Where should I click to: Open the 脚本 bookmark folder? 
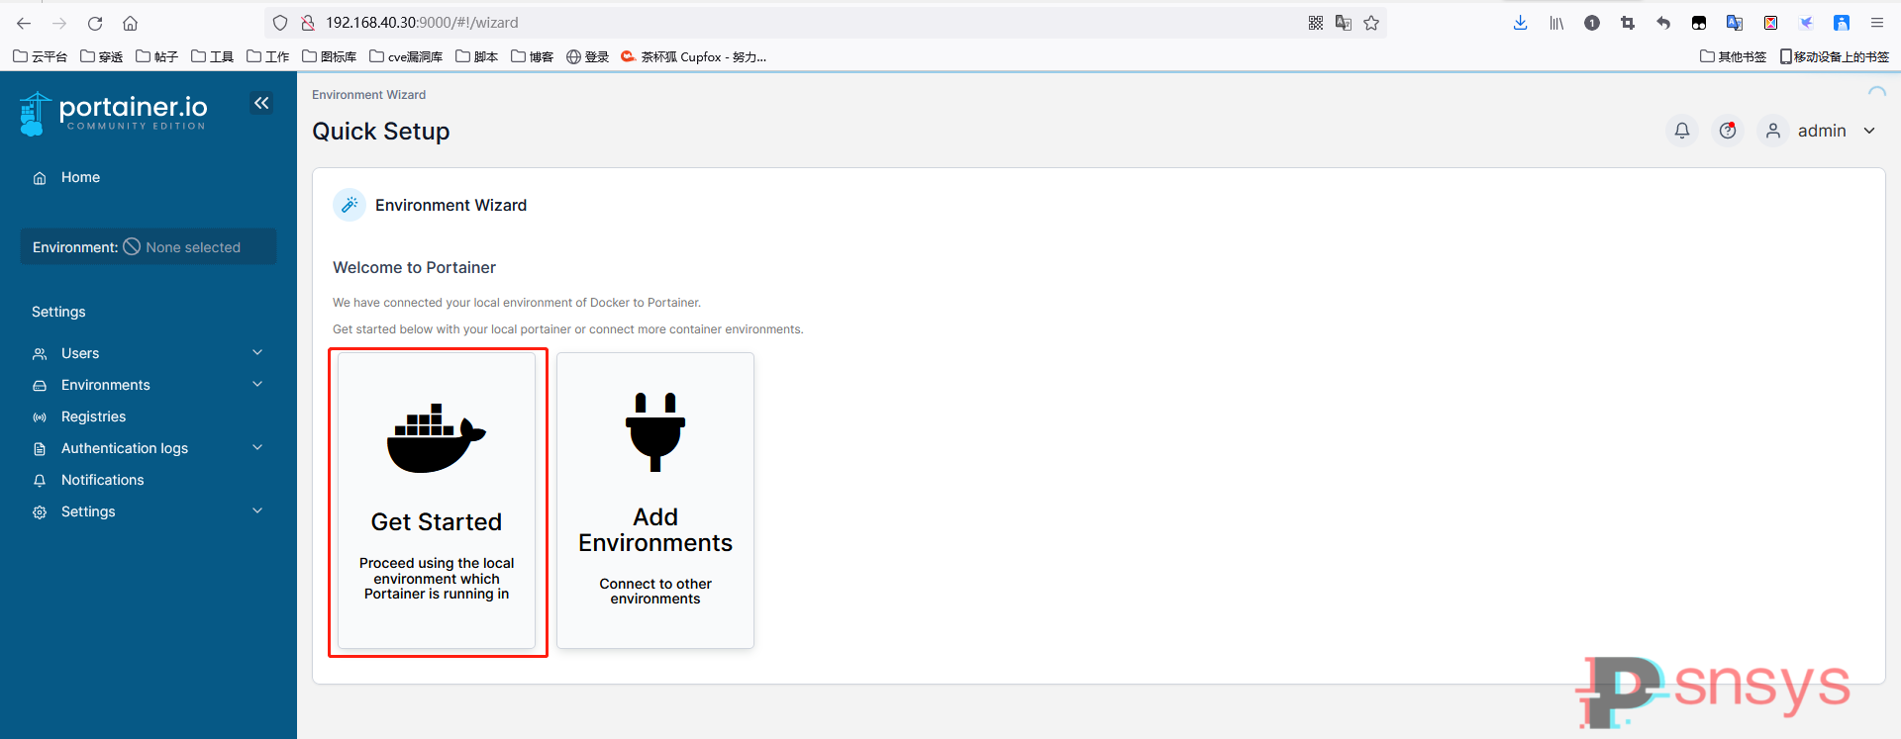[477, 56]
